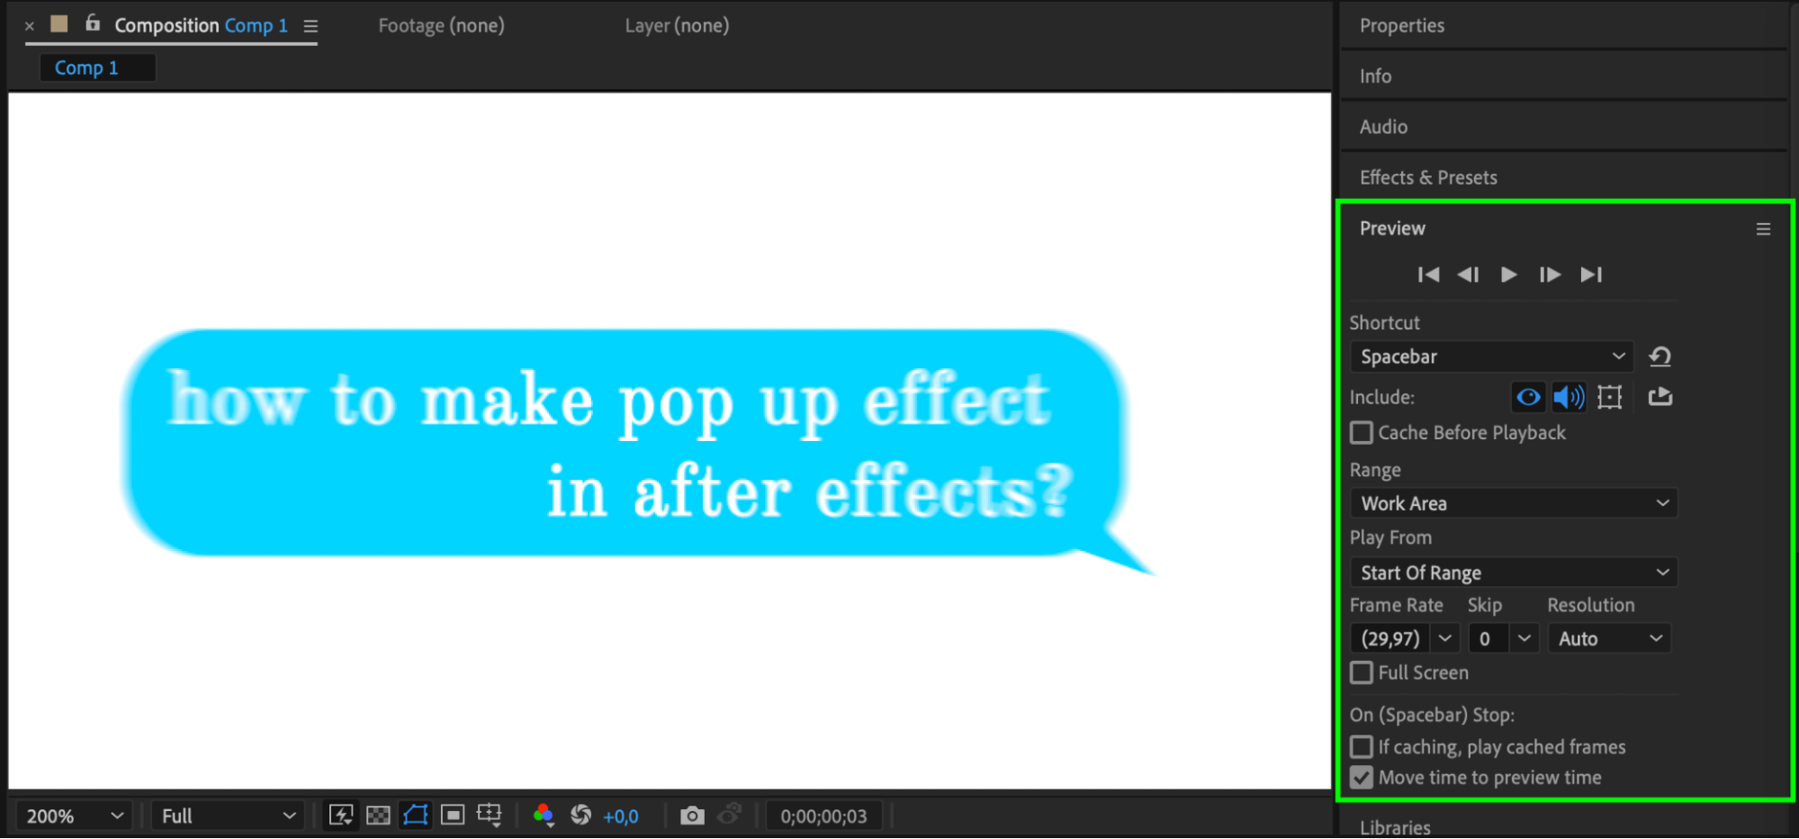Check If caching, play cached frames
1799x839 pixels.
(1362, 747)
